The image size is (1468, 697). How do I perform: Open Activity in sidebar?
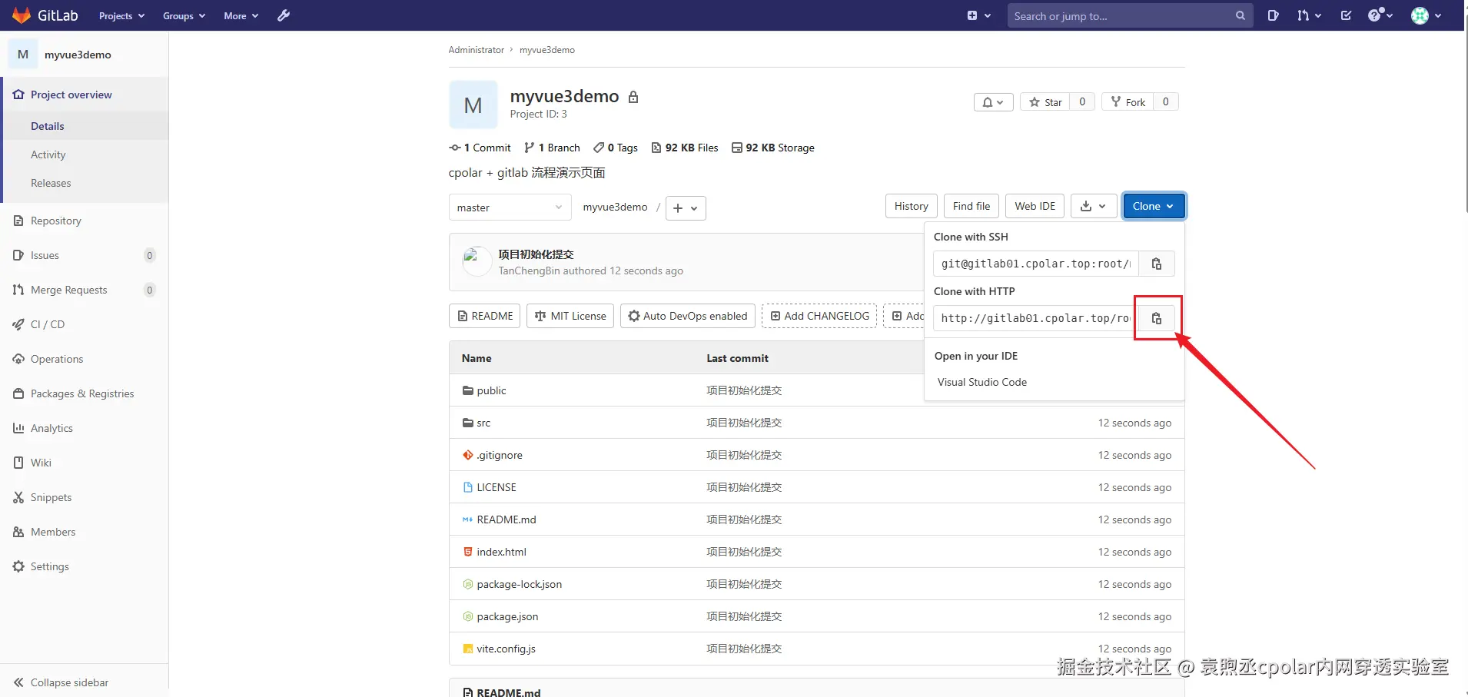point(48,154)
